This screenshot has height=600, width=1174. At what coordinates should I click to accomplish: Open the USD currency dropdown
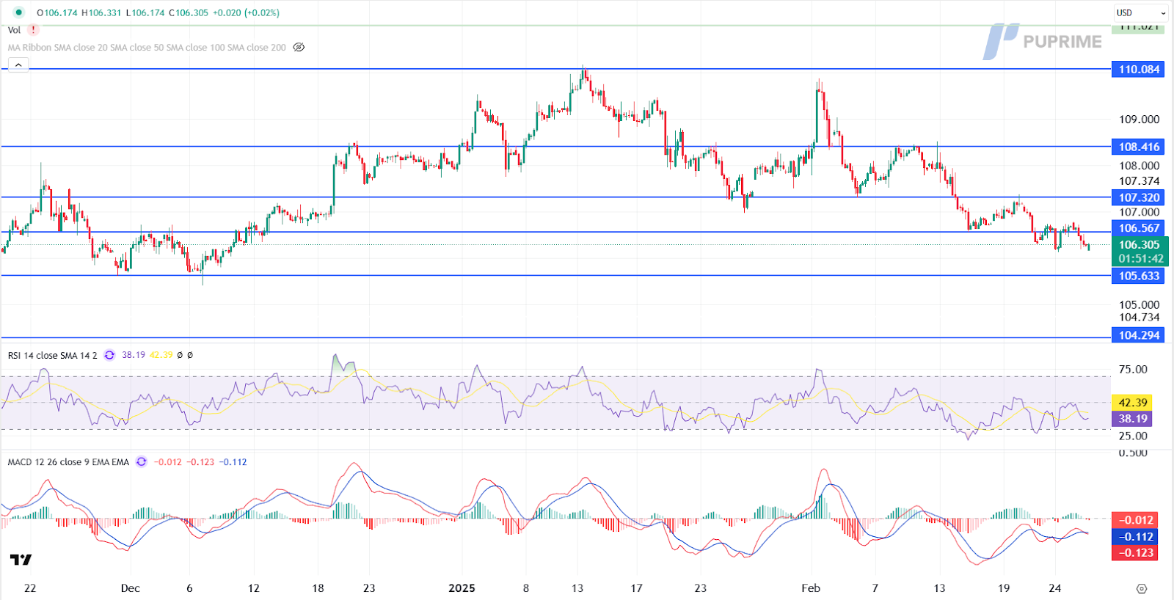[1141, 12]
